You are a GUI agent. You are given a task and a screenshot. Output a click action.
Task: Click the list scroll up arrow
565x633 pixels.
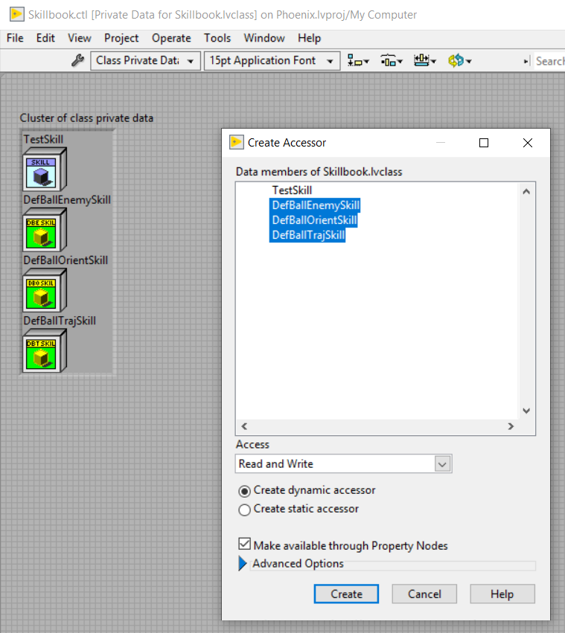[x=526, y=192]
